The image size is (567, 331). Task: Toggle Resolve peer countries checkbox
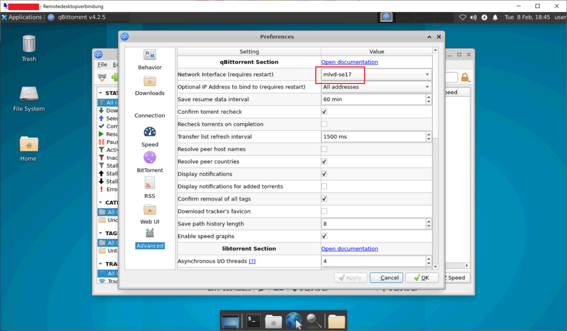324,162
